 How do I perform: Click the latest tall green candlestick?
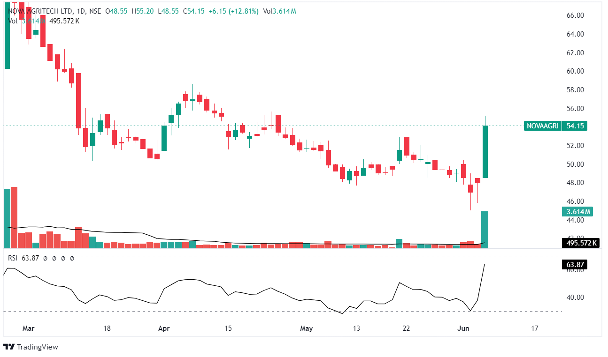coord(485,151)
